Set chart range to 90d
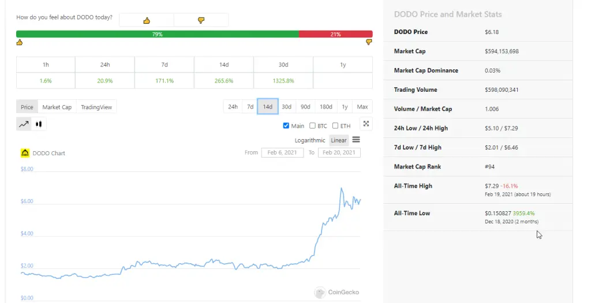This screenshot has width=595, height=303. 305,107
